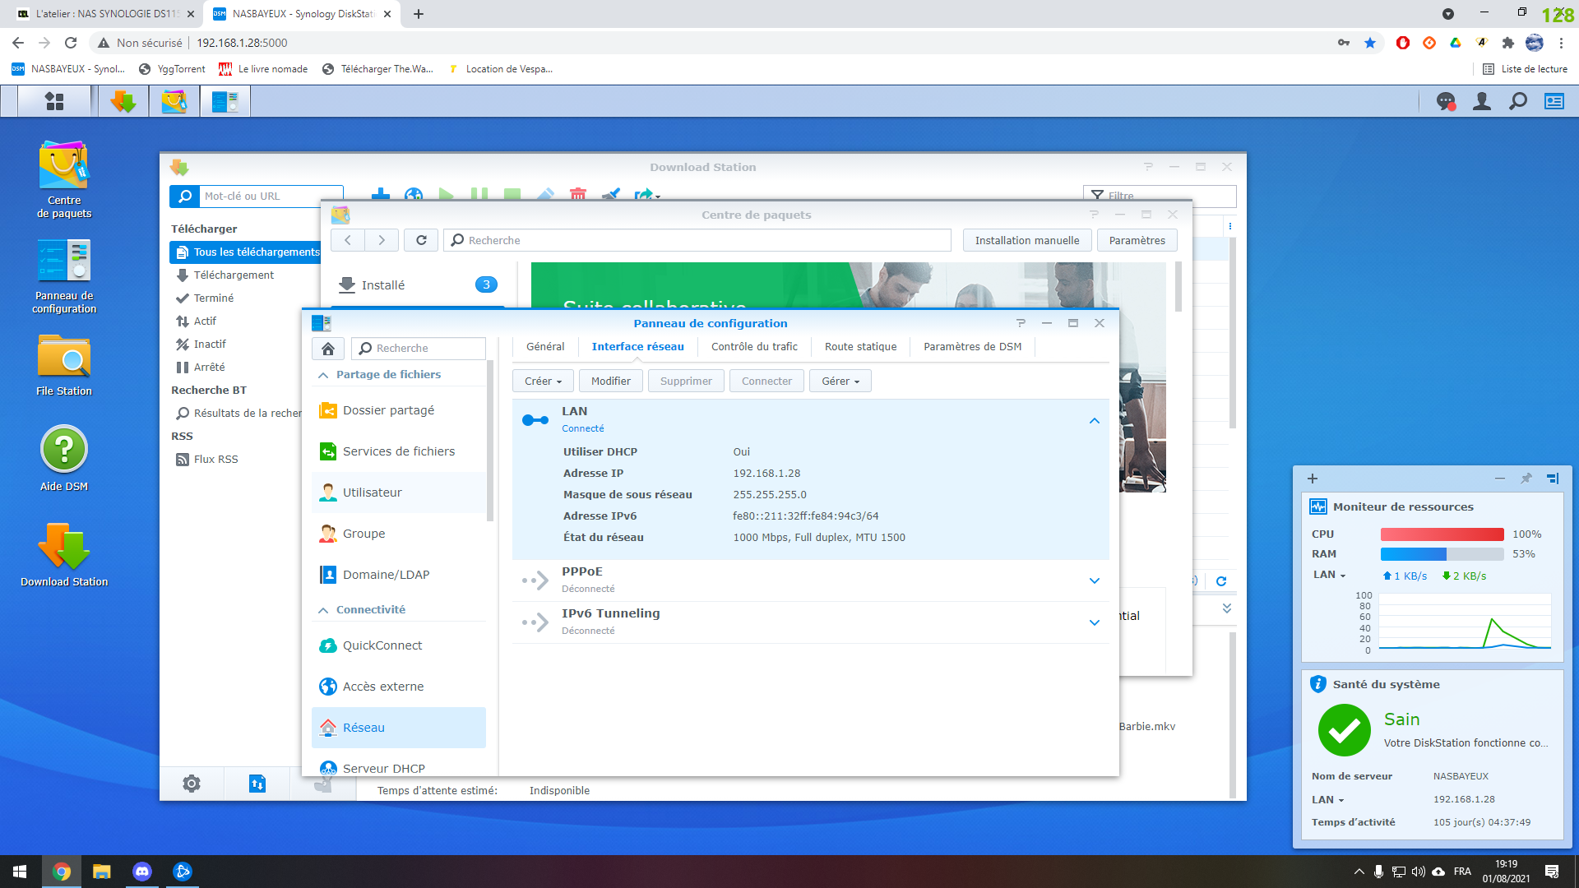
Task: Open LAN dropdown in resource monitor
Action: coord(1329,575)
